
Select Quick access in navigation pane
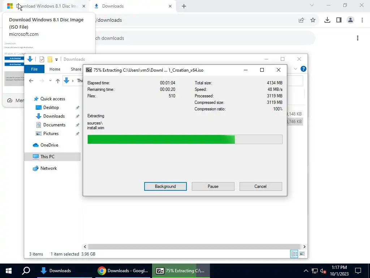(52, 99)
